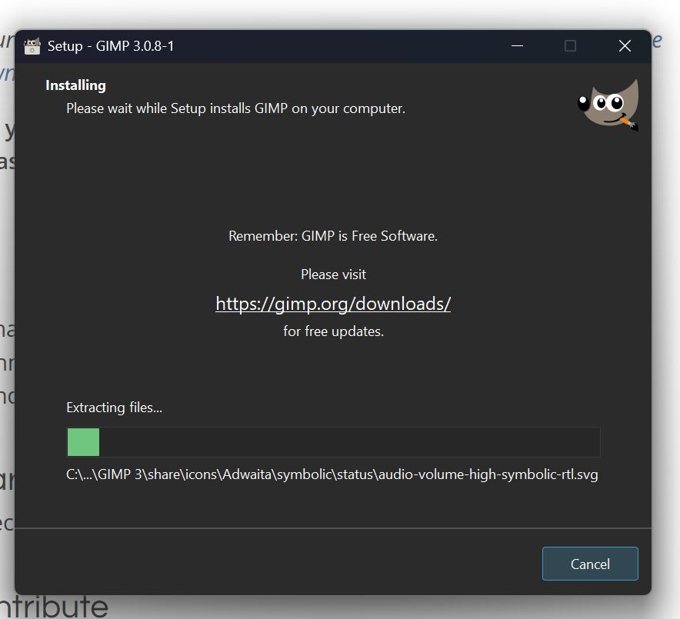Image resolution: width=680 pixels, height=619 pixels.
Task: Click the disabled maximize button
Action: (570, 45)
